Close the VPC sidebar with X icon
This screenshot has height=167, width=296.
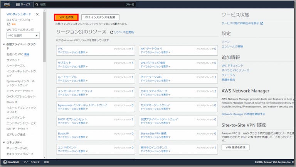[x=37, y=14]
